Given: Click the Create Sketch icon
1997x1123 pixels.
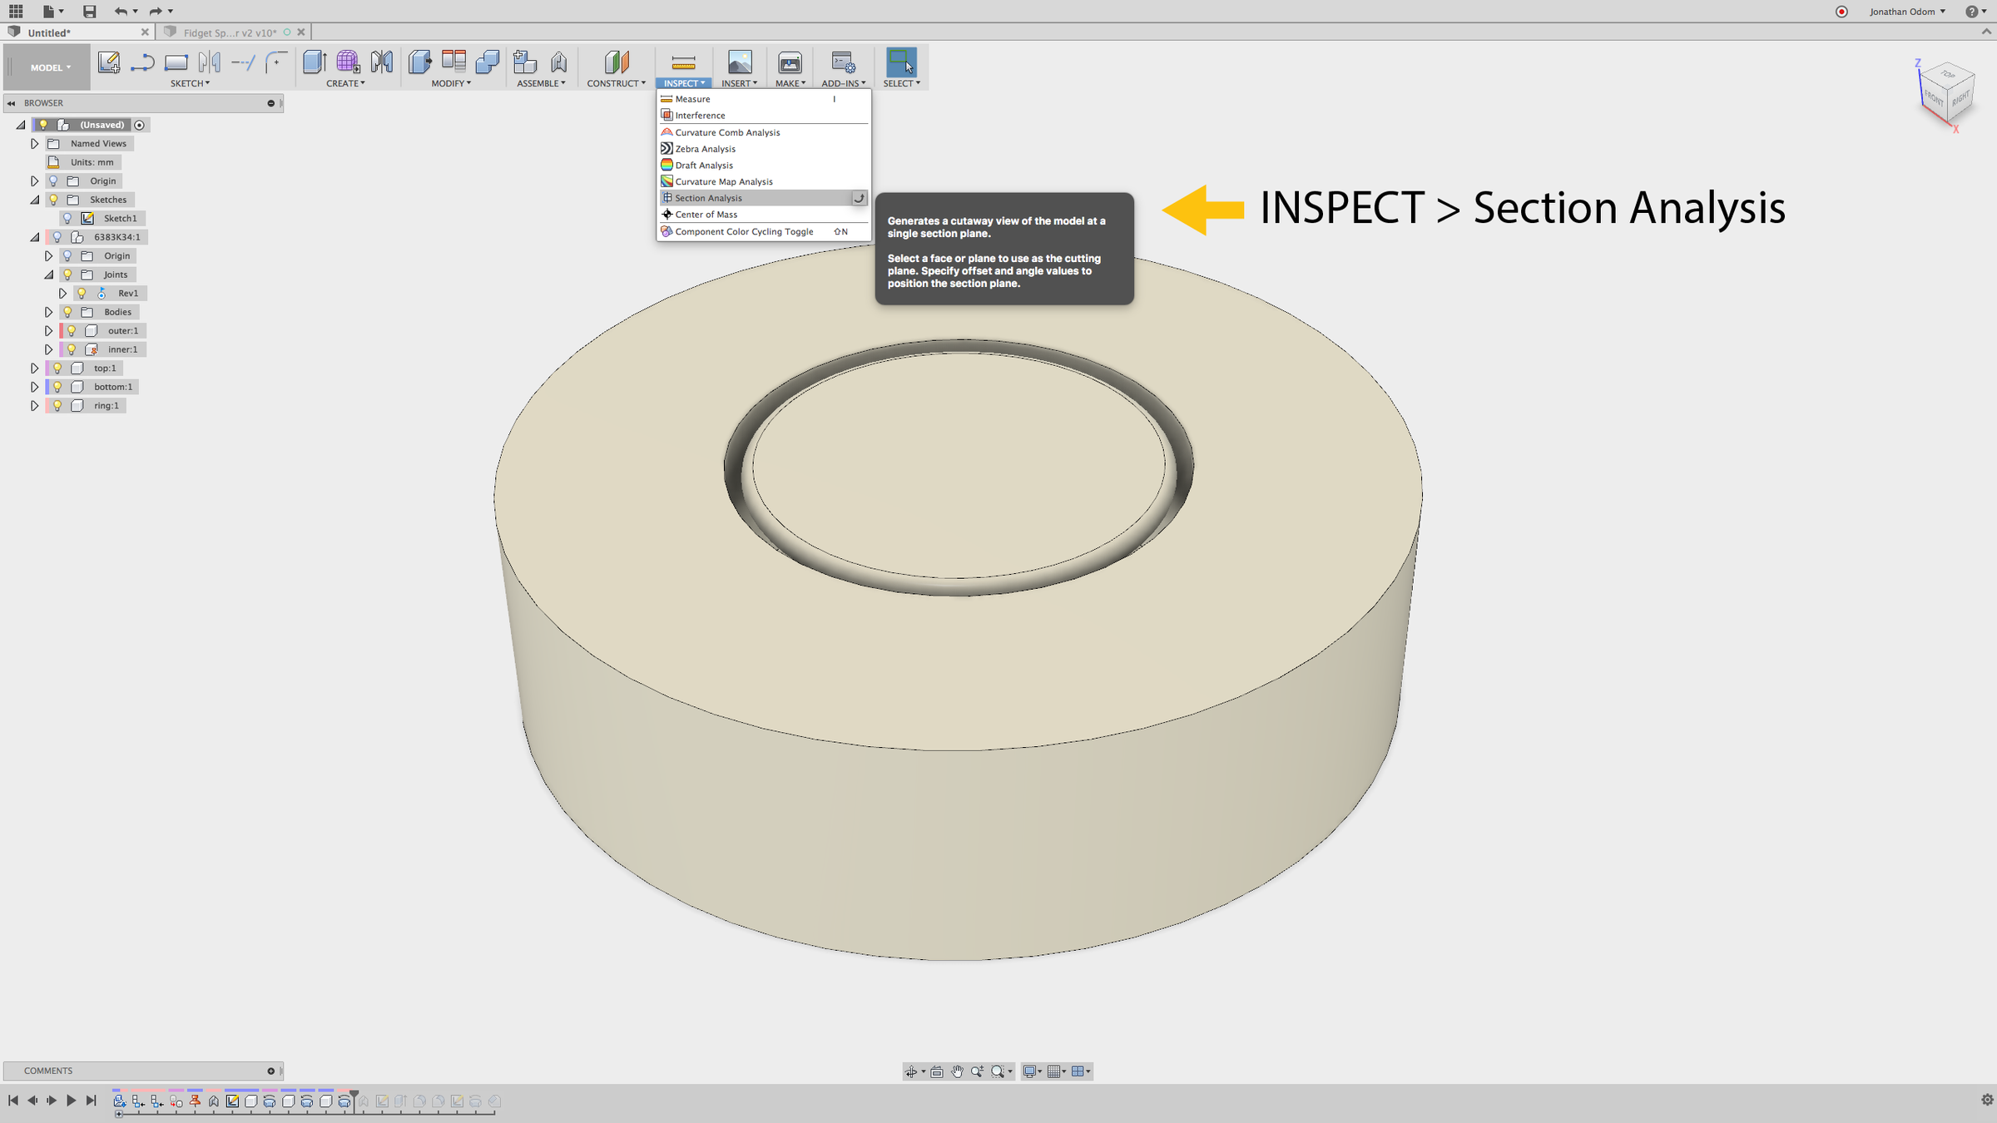Looking at the screenshot, I should (108, 62).
